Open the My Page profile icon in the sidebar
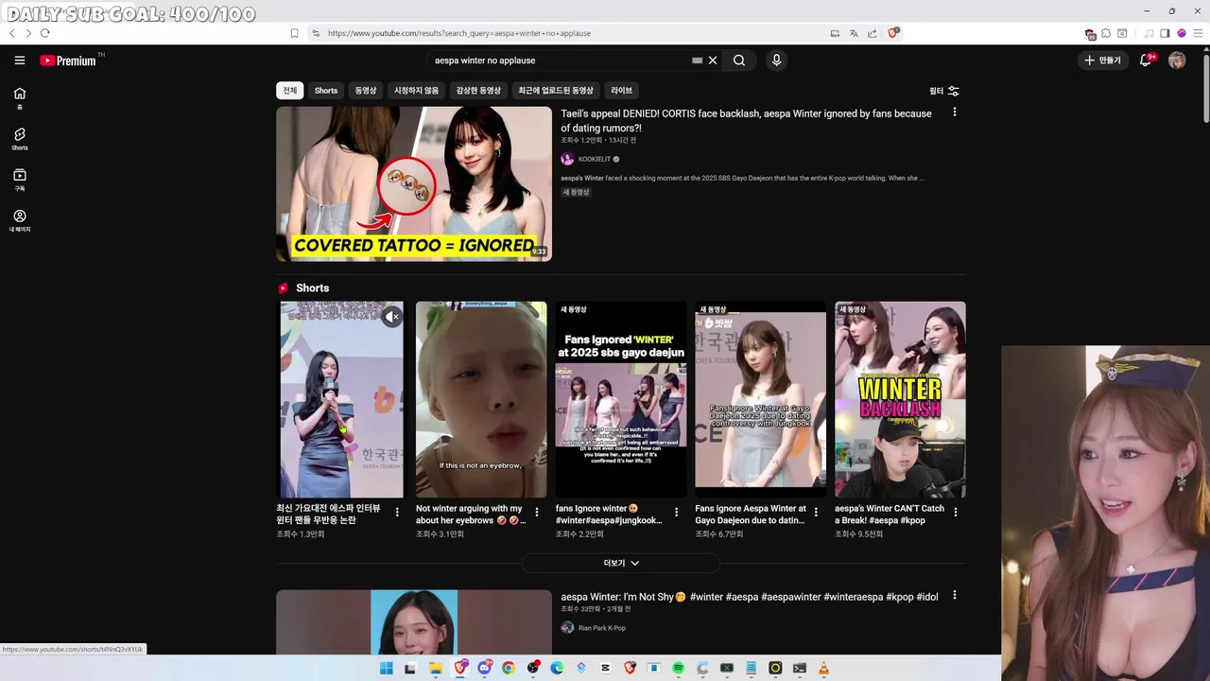 pyautogui.click(x=20, y=220)
